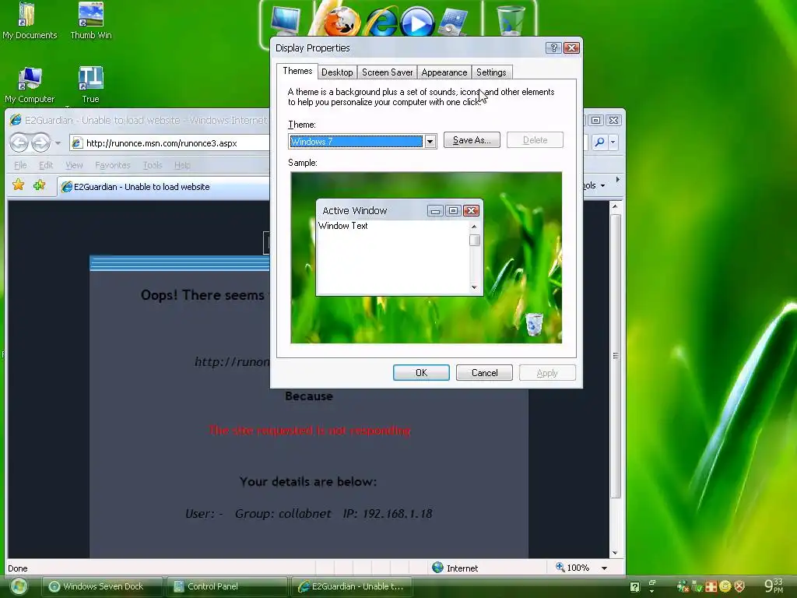Expand the search provider dropdown arrow
The width and height of the screenshot is (797, 598).
pos(613,142)
